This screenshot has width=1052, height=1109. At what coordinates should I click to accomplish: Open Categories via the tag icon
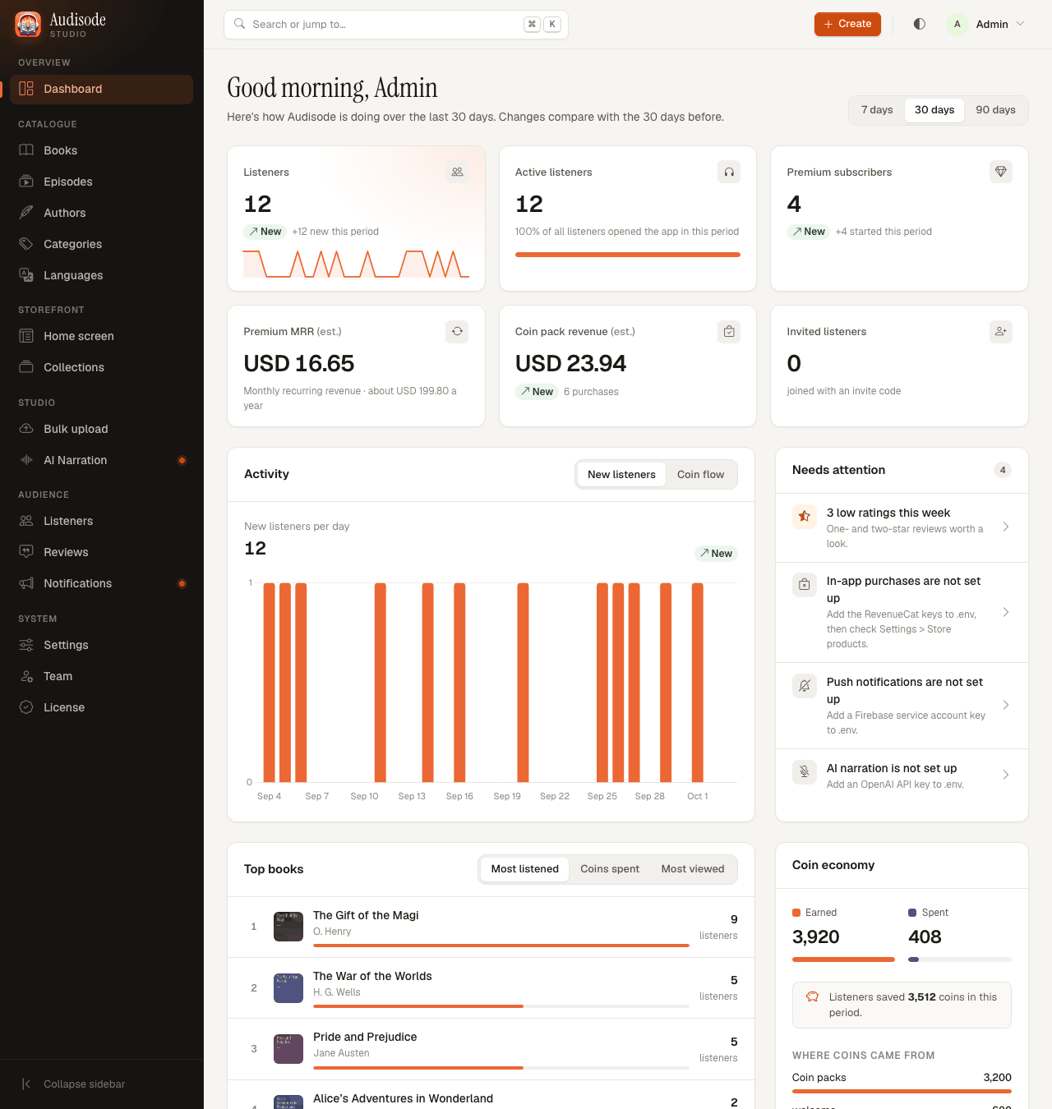point(26,244)
